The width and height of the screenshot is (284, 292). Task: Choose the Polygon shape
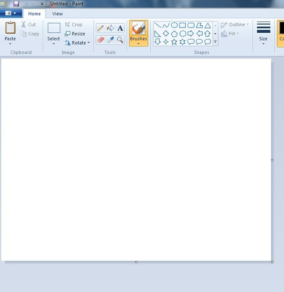(199, 25)
